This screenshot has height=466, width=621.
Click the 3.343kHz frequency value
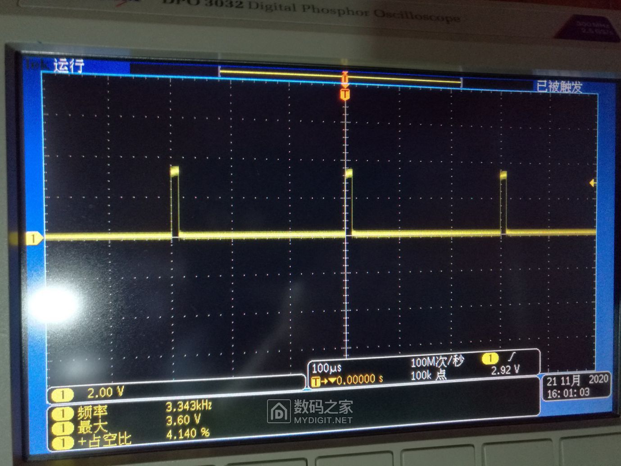pos(189,407)
